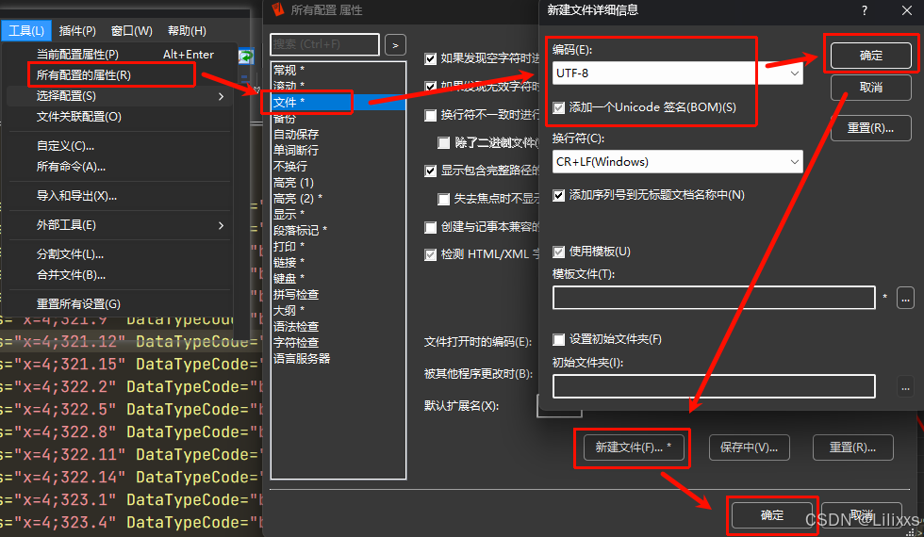Screen dimensions: 924x537
Task: Open the encoding dropdown showing UTF-8
Action: tap(678, 73)
